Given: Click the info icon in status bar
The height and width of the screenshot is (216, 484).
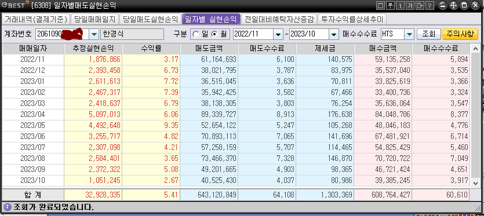Looking at the screenshot, I should tap(8, 206).
